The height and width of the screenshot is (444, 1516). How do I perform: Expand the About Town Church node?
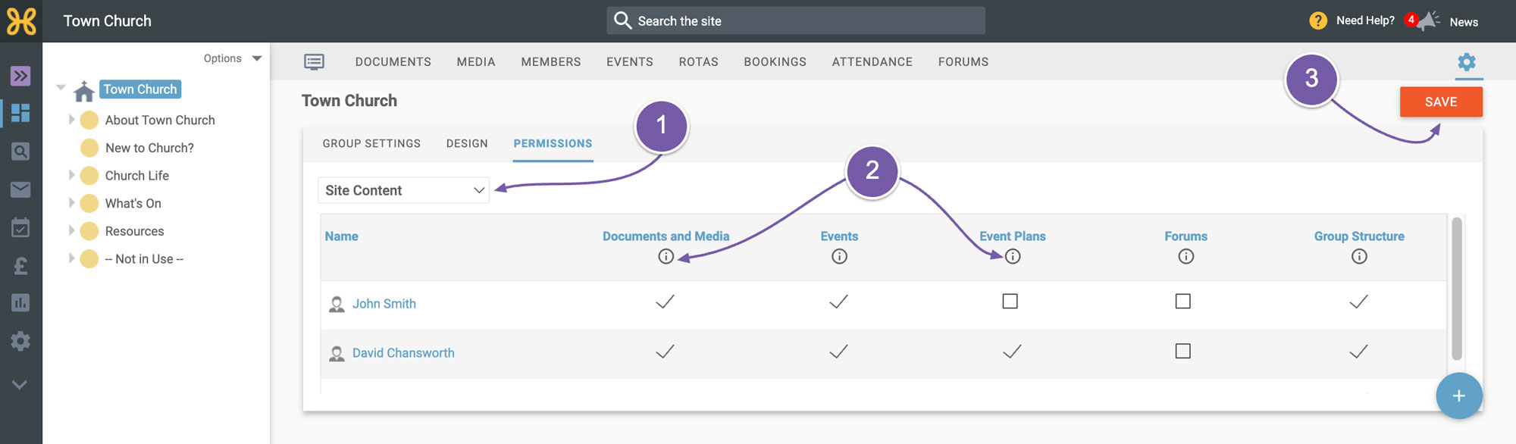click(x=71, y=120)
